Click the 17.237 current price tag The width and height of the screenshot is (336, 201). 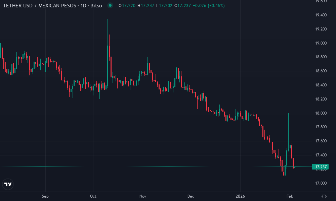[320, 166]
